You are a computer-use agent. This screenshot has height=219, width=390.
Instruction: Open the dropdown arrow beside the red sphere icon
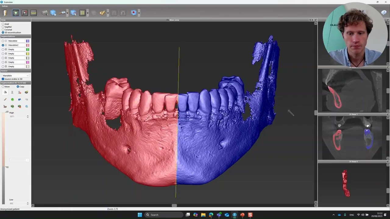139,13
